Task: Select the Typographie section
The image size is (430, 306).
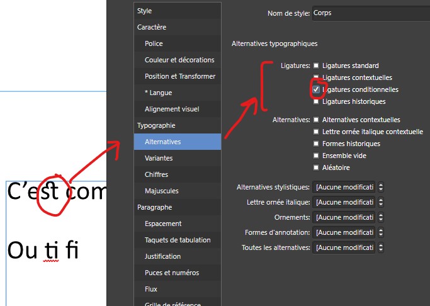Action: [x=178, y=125]
